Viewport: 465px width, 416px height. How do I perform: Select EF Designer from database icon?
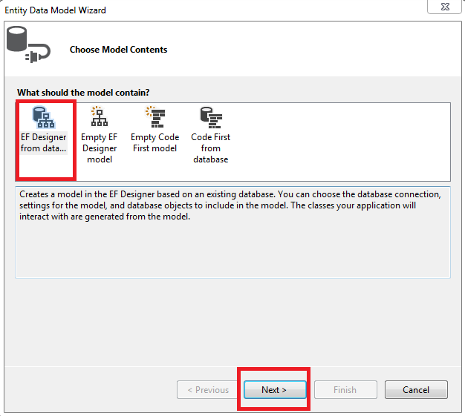pyautogui.click(x=43, y=117)
